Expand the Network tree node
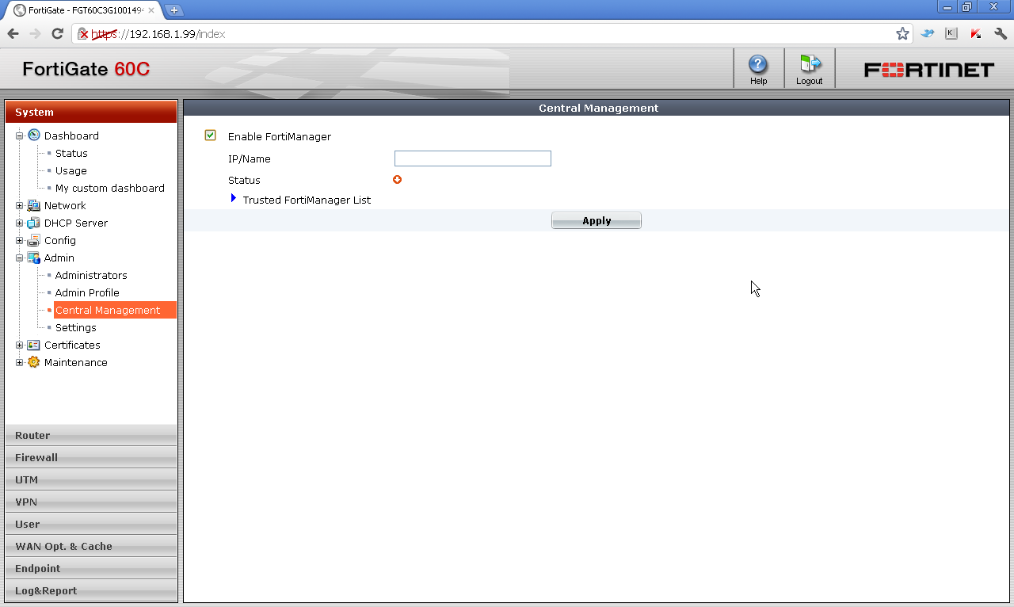This screenshot has width=1014, height=607. [20, 205]
